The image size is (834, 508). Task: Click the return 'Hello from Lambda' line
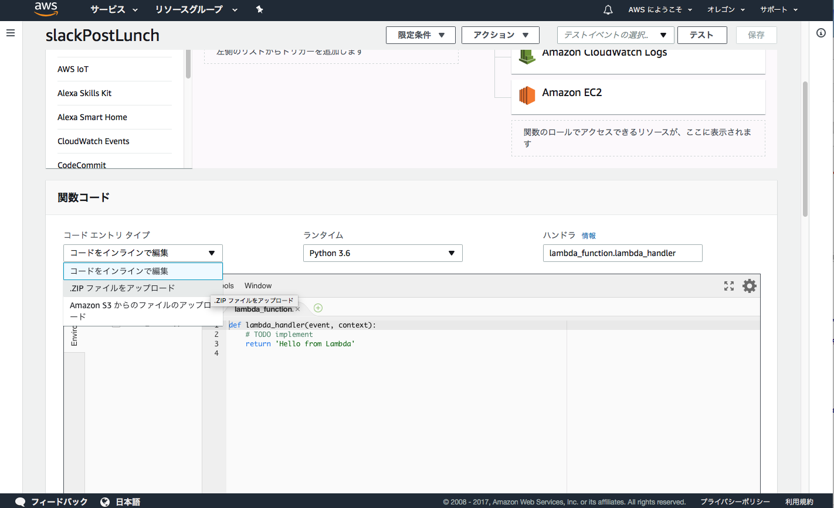point(300,344)
